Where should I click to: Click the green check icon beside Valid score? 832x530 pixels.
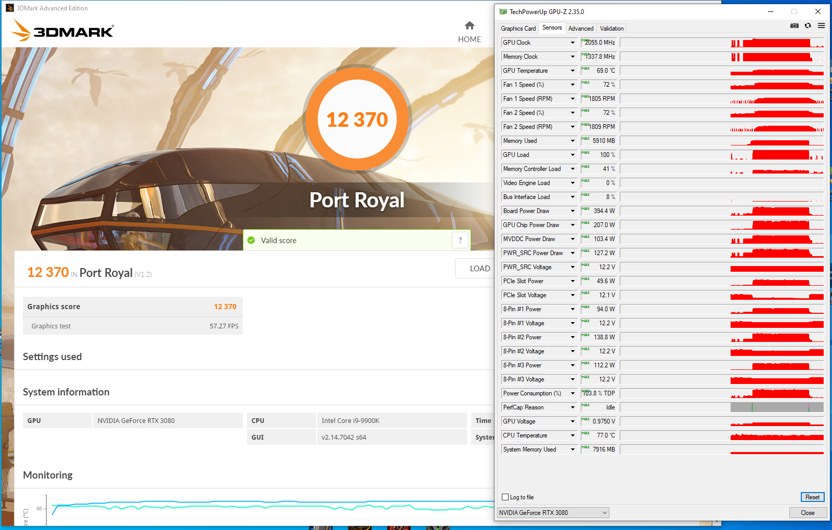(251, 240)
